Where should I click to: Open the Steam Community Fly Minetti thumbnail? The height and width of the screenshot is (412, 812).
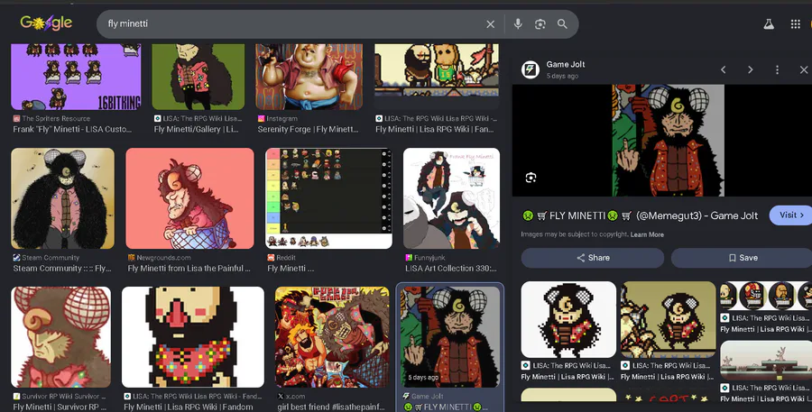click(x=62, y=198)
